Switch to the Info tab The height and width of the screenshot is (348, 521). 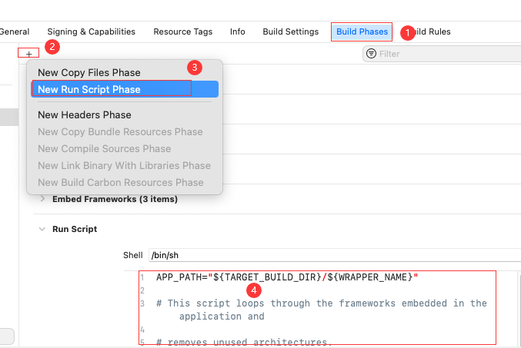(238, 31)
